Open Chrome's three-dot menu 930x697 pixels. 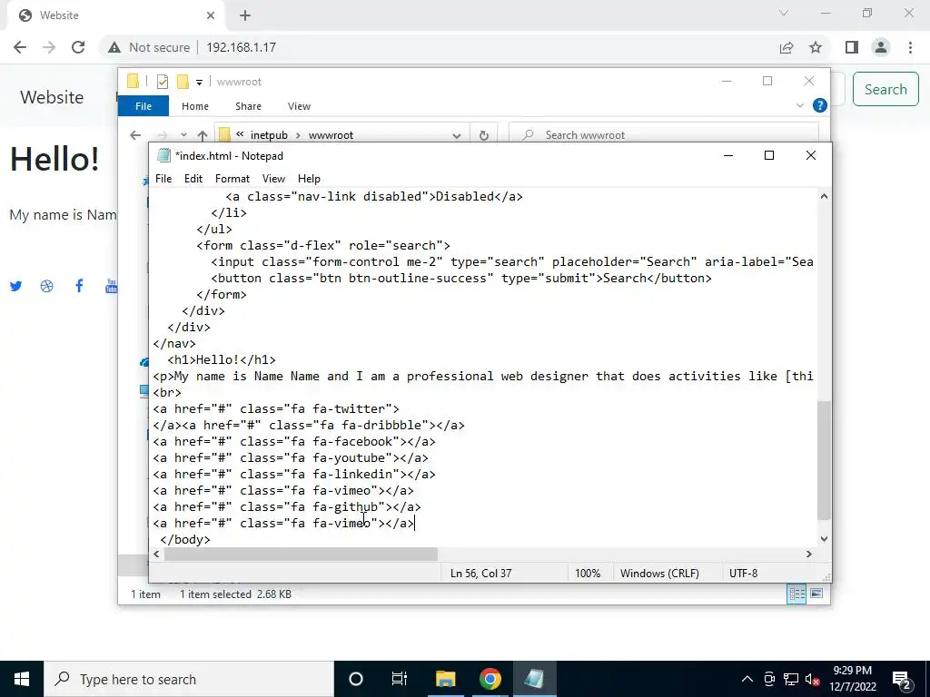(910, 47)
